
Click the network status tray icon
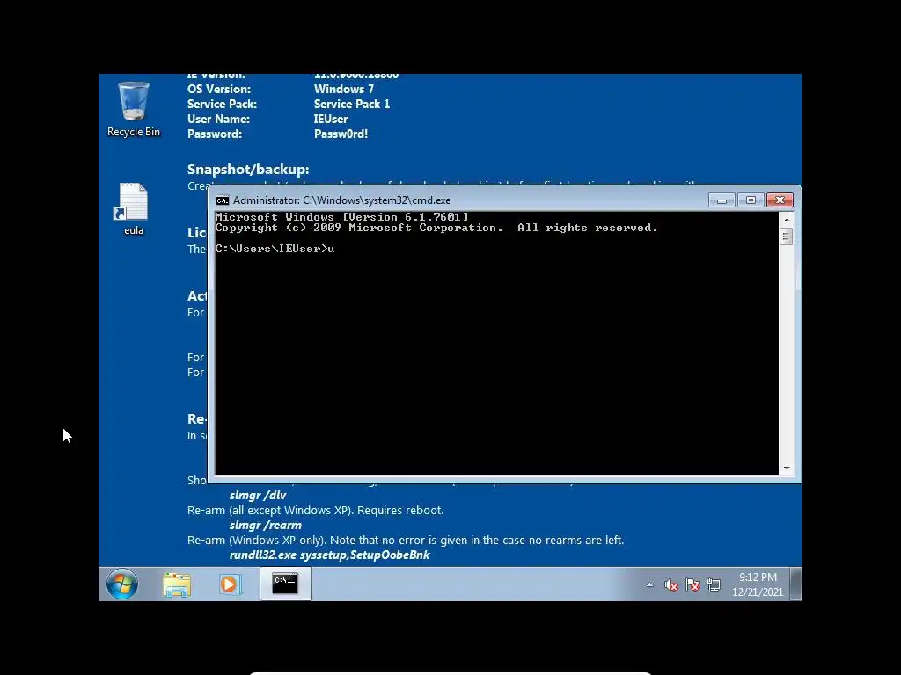(x=714, y=584)
